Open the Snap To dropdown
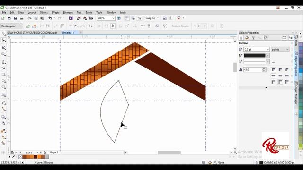 click(x=152, y=18)
